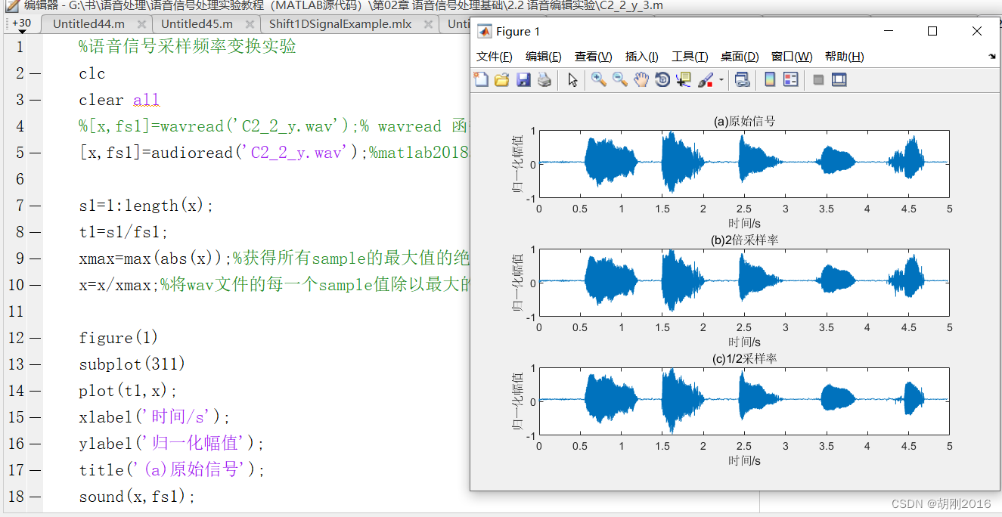Activate the Zoom In magnifier tool
The image size is (1002, 517).
(x=599, y=79)
